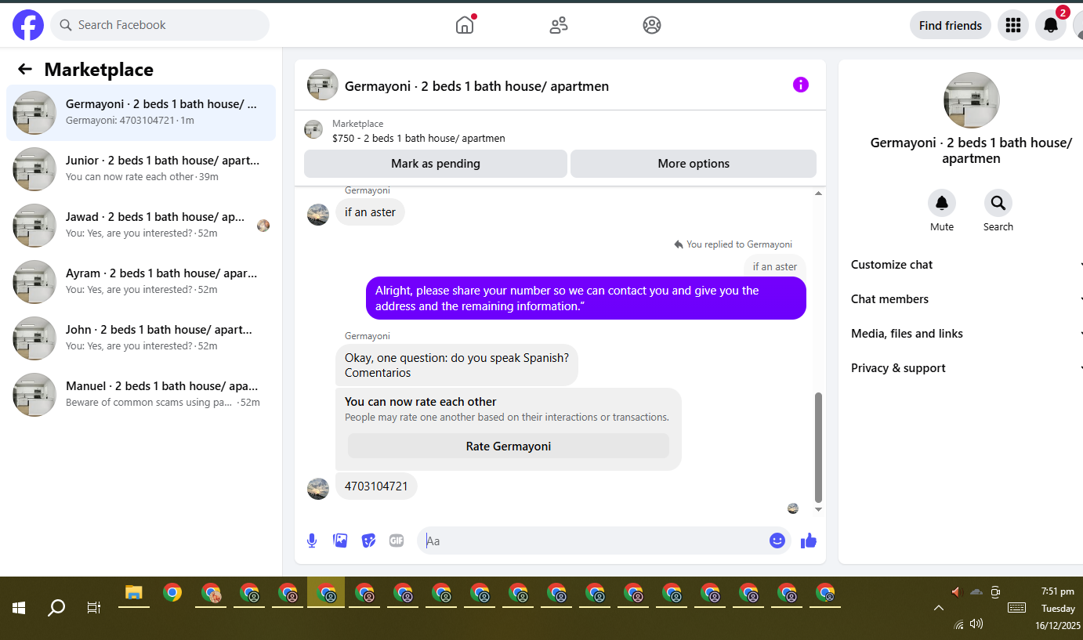Click the "Okay, one question" message bubble

tap(457, 365)
